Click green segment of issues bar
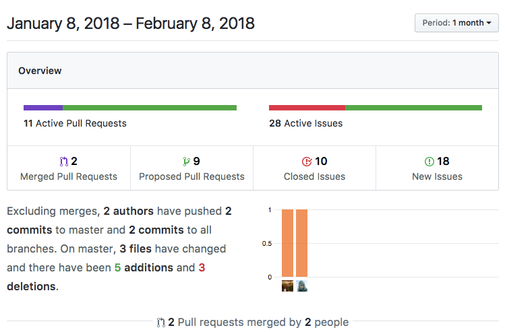The height and width of the screenshot is (332, 505). (x=413, y=108)
